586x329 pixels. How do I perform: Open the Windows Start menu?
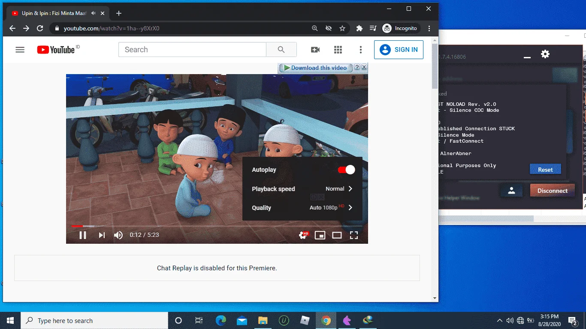click(10, 320)
